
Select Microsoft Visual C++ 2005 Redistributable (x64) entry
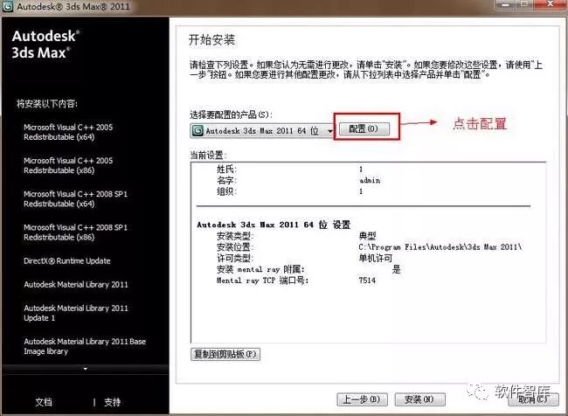(68, 132)
